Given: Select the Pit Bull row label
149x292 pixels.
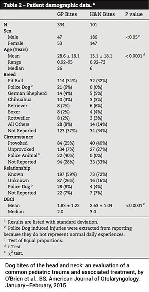Looking at the screenshot, I should (15, 81).
